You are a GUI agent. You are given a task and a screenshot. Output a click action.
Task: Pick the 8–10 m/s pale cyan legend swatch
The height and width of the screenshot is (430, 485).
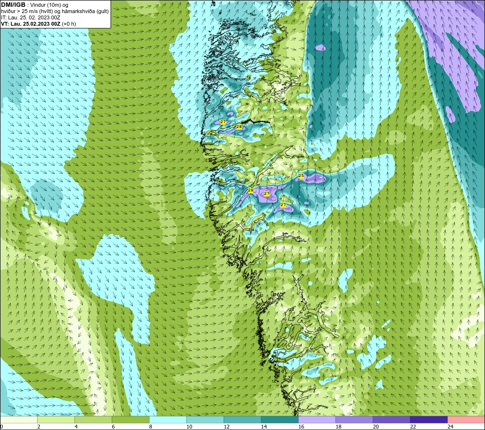pos(168,420)
